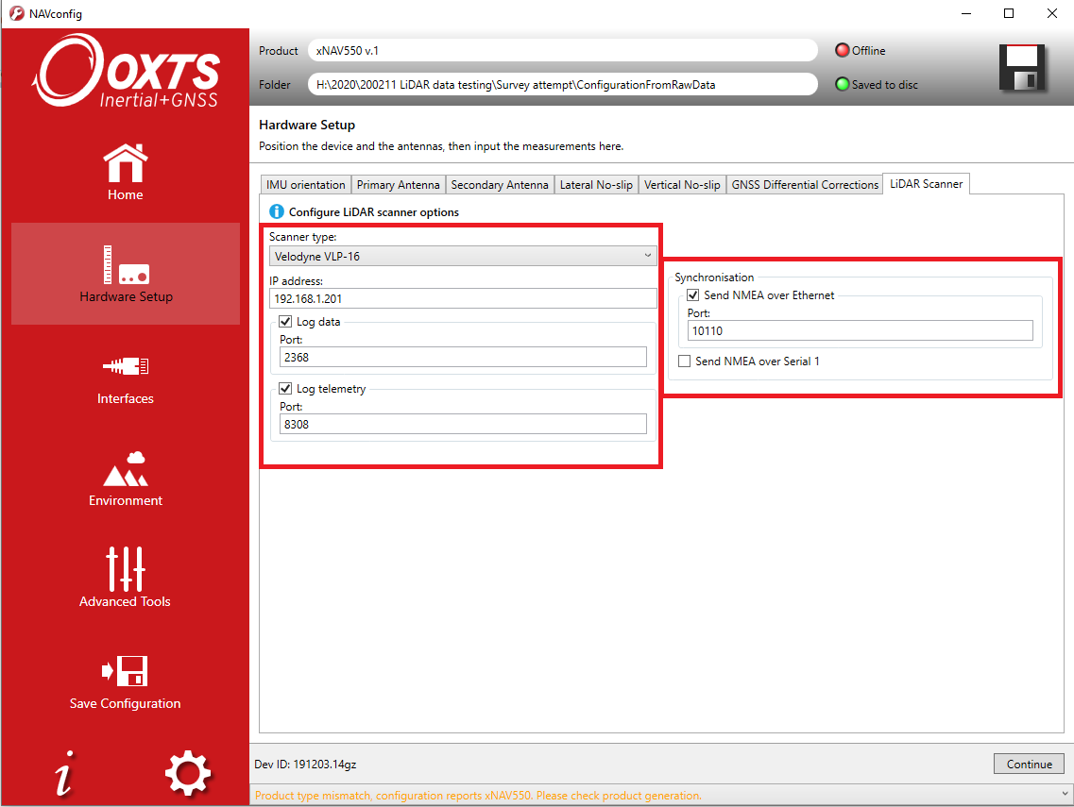Image resolution: width=1074 pixels, height=807 pixels.
Task: Click the Log data port field
Action: (x=463, y=358)
